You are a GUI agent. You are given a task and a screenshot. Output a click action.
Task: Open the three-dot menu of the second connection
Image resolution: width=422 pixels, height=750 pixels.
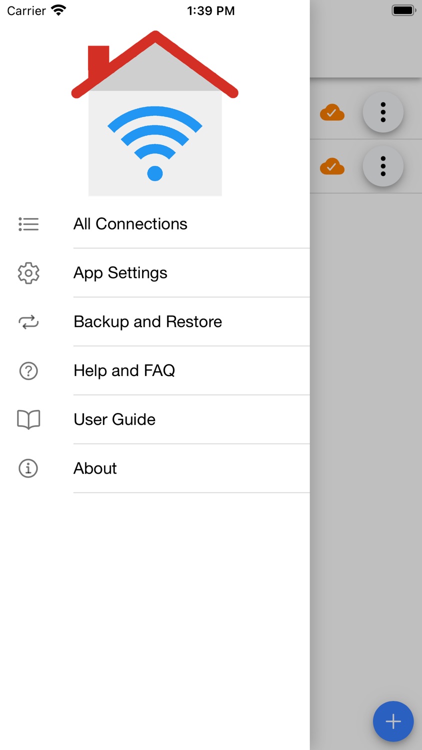383,166
